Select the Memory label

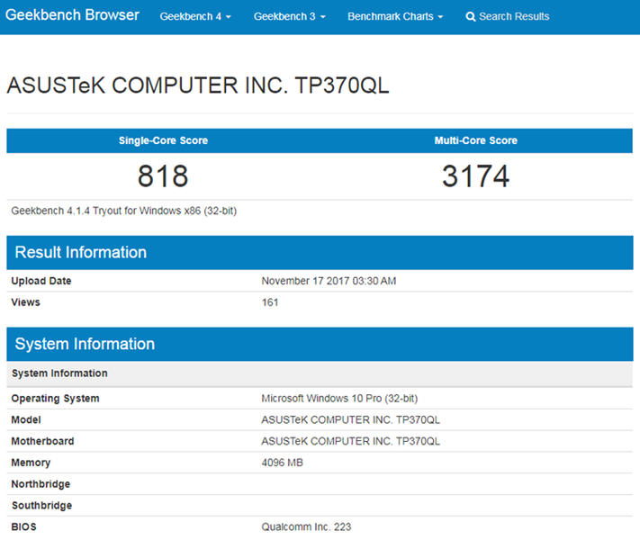click(31, 463)
